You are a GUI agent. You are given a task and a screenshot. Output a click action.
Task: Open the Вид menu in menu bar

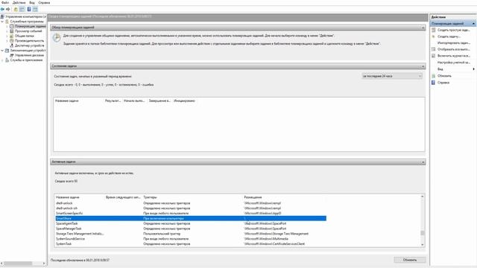pos(31,2)
